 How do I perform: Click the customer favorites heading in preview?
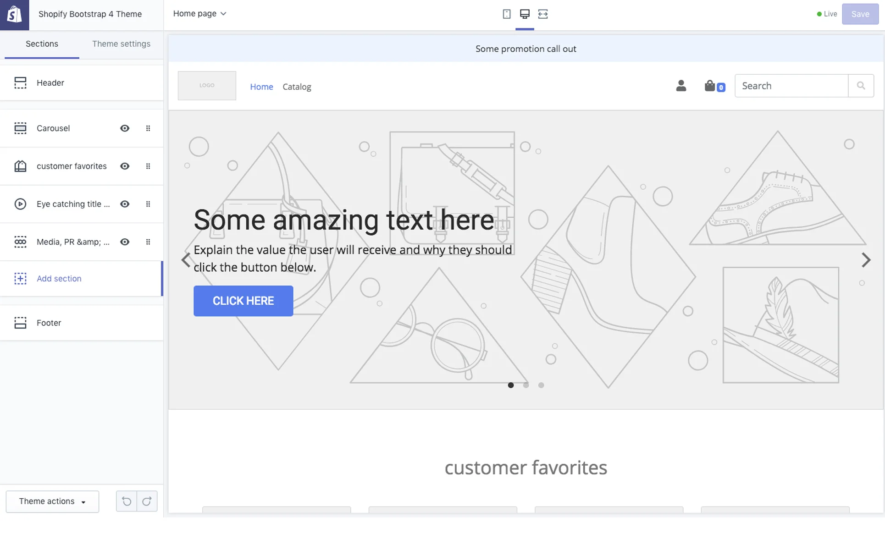click(525, 467)
